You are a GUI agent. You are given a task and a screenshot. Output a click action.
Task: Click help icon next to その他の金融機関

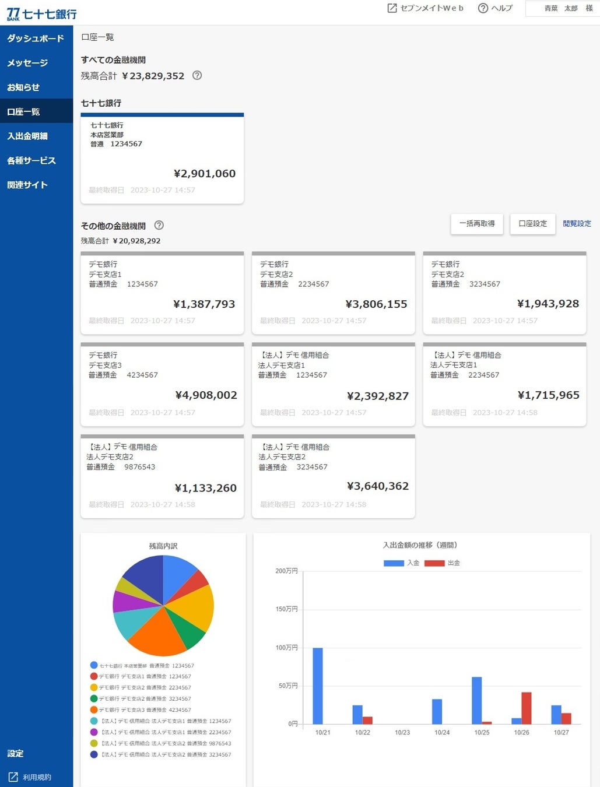point(159,225)
